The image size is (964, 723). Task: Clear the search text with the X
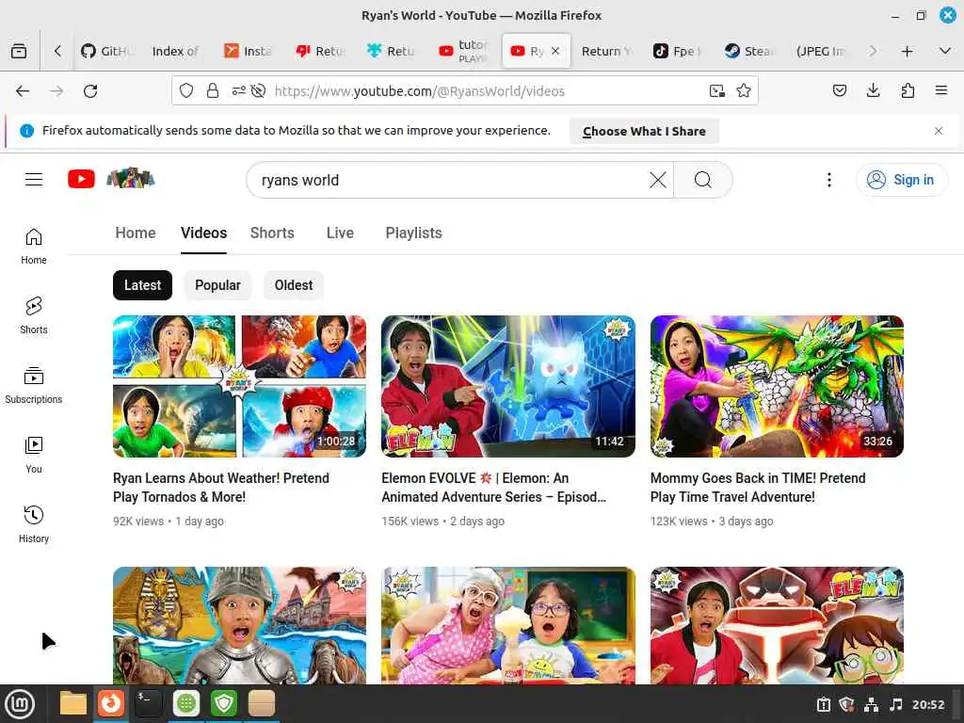pos(658,180)
